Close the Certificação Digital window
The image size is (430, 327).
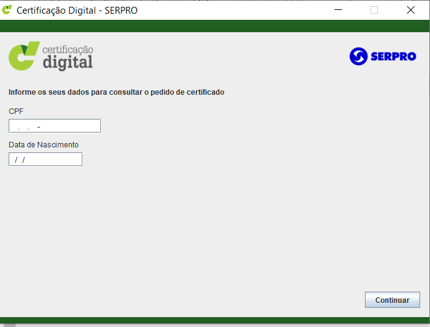click(x=411, y=10)
